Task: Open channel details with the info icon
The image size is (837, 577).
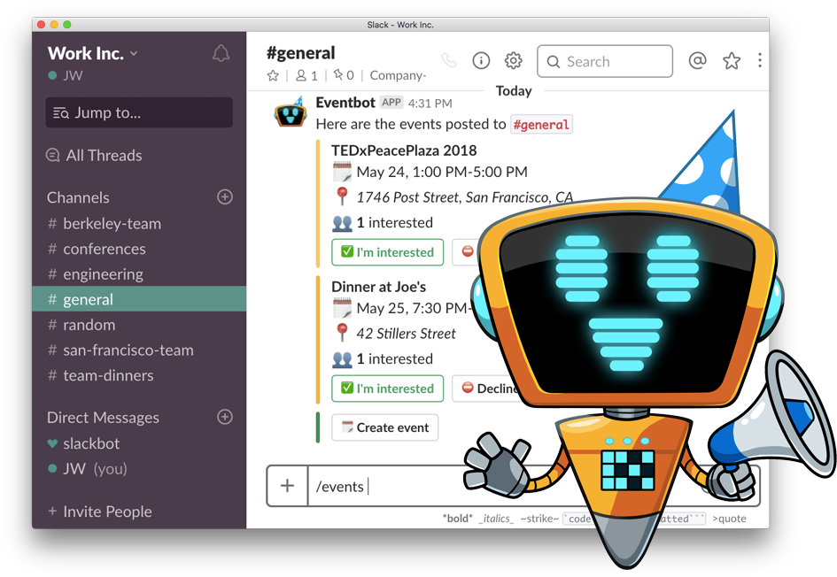Action: point(480,60)
